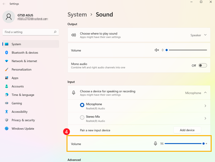
Task: Select the Microphone radio button
Action: point(82,105)
